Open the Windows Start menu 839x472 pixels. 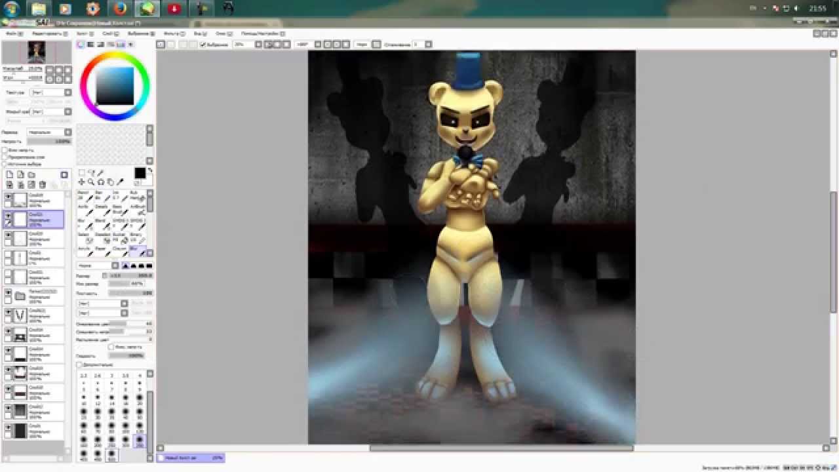pyautogui.click(x=12, y=9)
